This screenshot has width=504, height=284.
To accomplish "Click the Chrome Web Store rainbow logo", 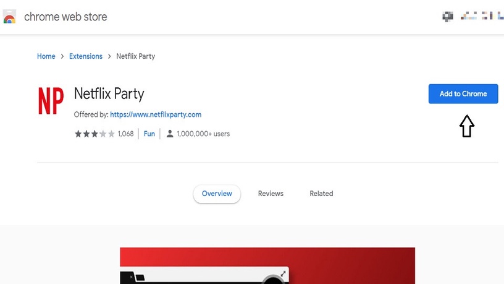I will 9,17.
